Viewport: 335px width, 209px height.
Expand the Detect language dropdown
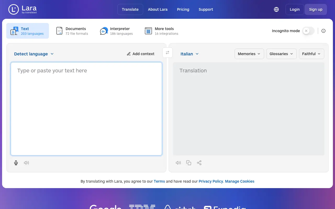(34, 54)
